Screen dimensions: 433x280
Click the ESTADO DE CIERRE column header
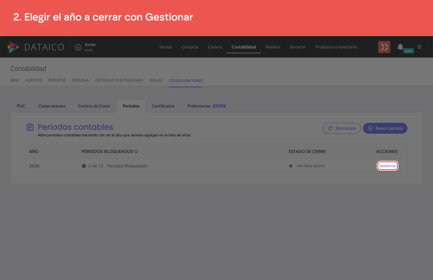(x=307, y=151)
